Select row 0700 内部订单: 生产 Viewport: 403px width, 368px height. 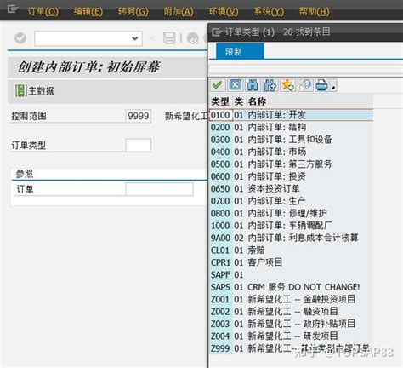click(292, 201)
